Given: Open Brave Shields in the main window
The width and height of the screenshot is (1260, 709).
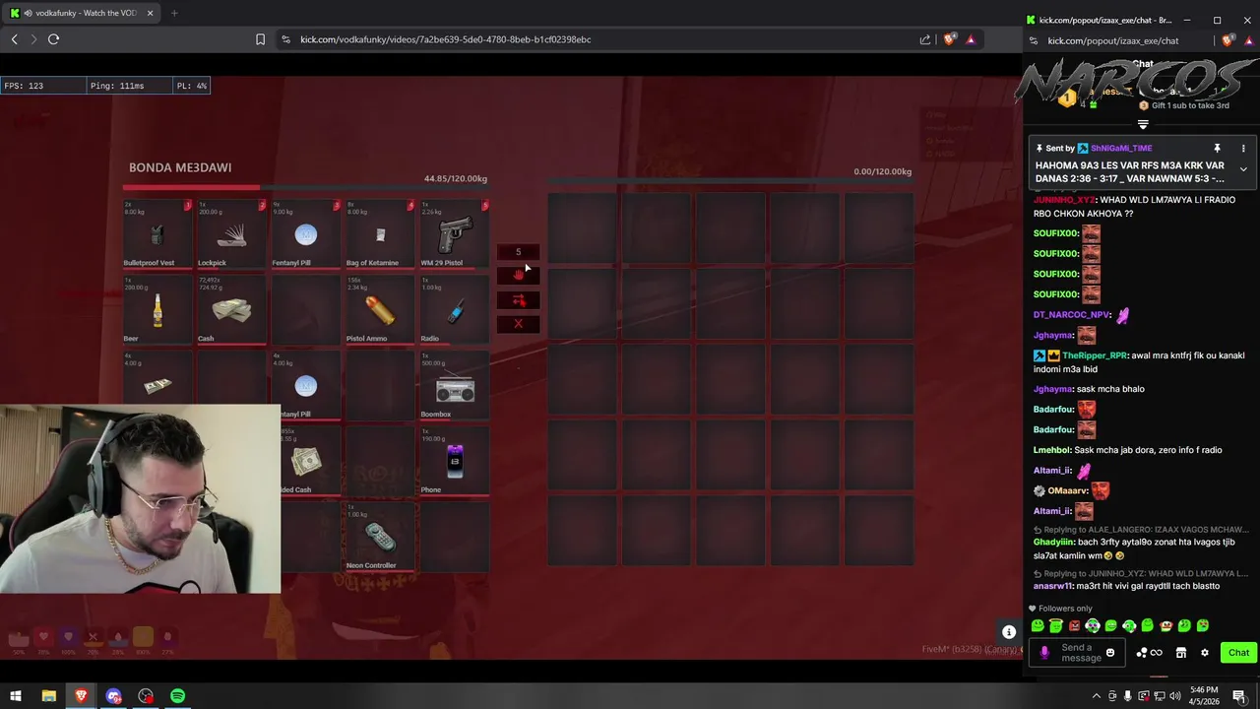Looking at the screenshot, I should coord(949,39).
